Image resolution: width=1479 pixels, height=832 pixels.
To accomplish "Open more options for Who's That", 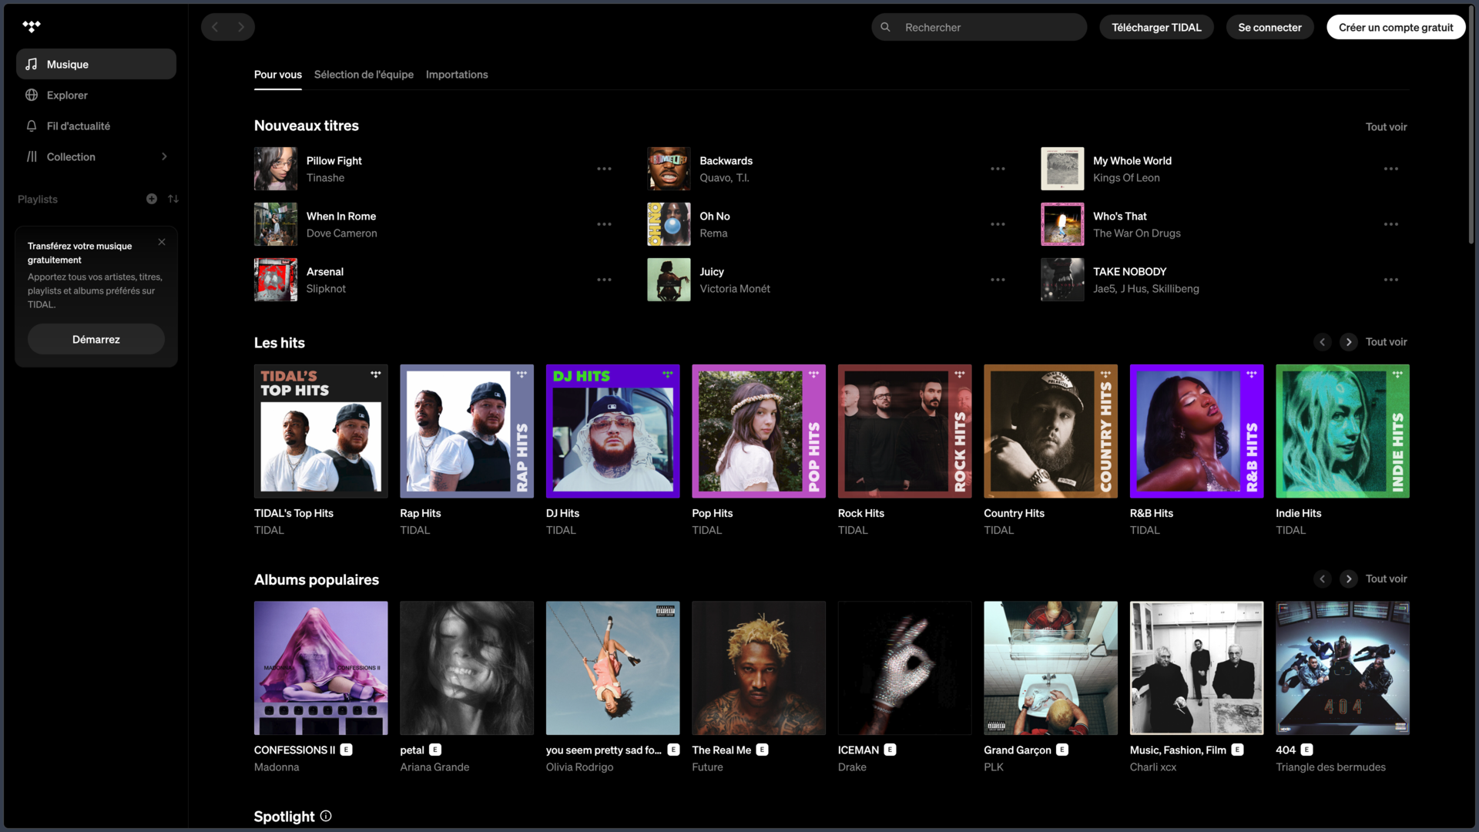I will (1390, 224).
